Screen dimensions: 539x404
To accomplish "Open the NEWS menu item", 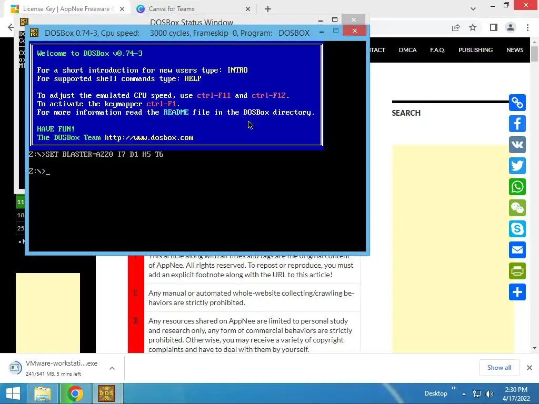I will pos(515,50).
